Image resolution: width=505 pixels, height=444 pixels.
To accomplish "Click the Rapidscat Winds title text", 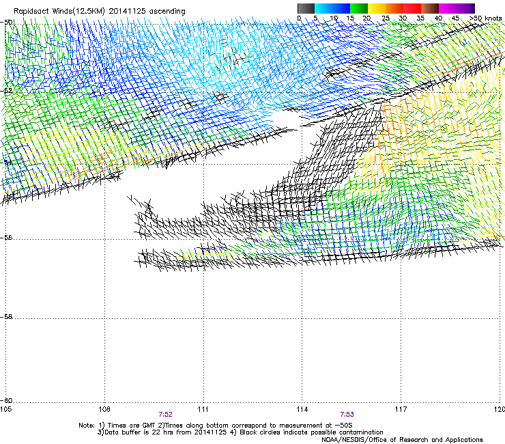I will pos(99,12).
